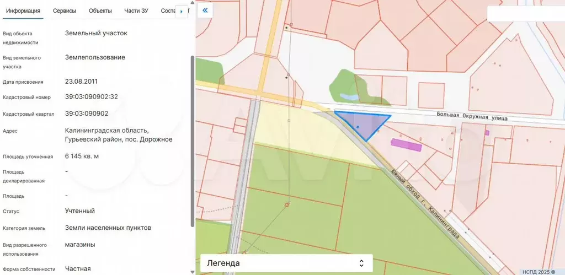Click the small purple square near the street

[487, 132]
